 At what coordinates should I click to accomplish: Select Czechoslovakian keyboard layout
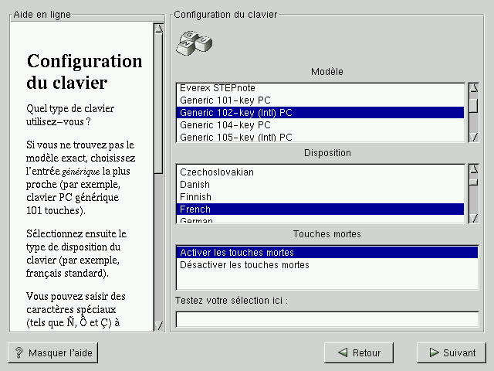[216, 172]
